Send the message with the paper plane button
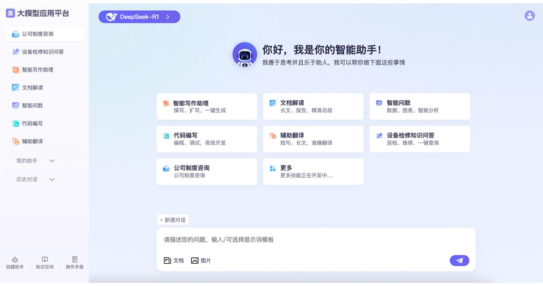 [x=459, y=260]
